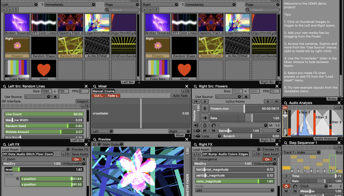Screen dimensions: 344x196
Task: Select the Cosine tab in Mixer
Action: click(x=110, y=91)
